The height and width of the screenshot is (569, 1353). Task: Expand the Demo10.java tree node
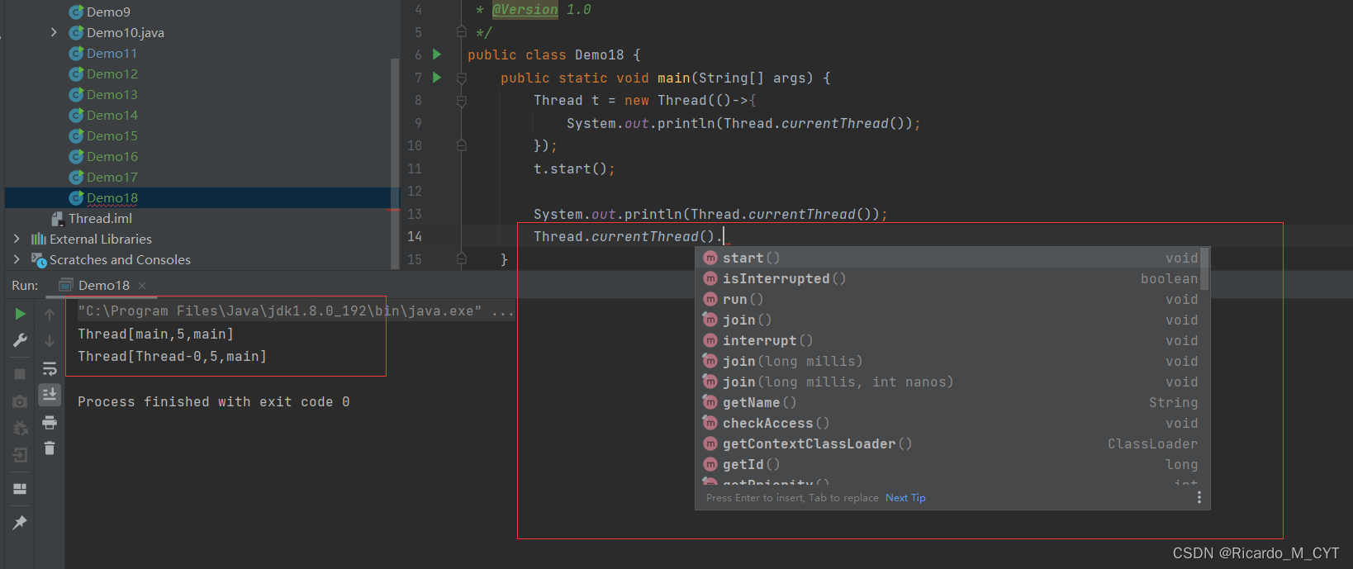(54, 32)
